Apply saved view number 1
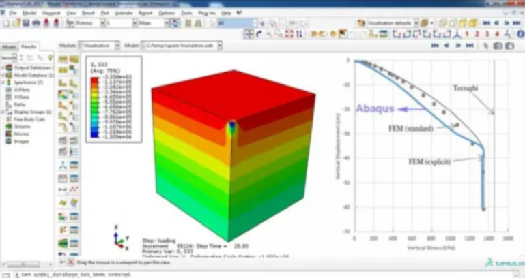 point(467,34)
